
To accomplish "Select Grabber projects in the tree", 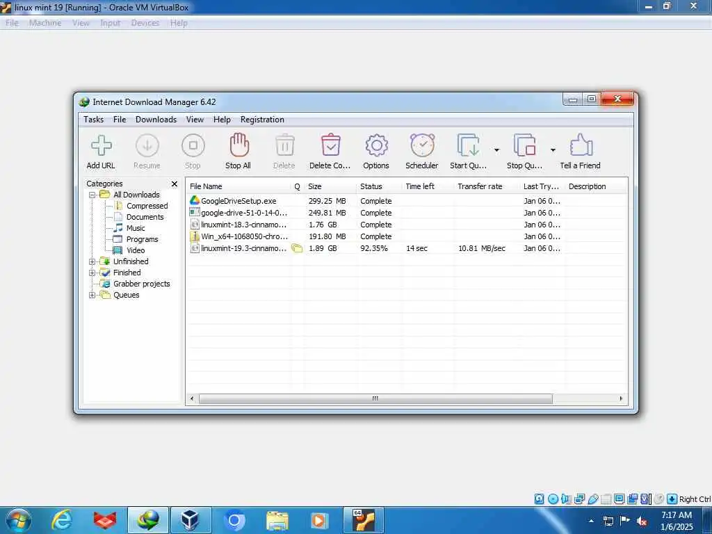I will [x=142, y=284].
